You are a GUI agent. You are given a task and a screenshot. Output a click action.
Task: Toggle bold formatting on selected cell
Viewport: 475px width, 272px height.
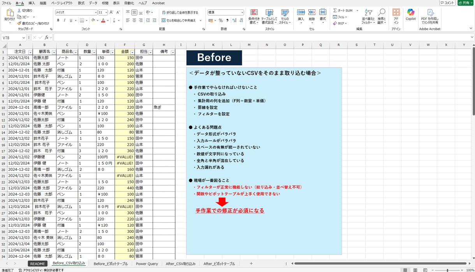pos(58,20)
